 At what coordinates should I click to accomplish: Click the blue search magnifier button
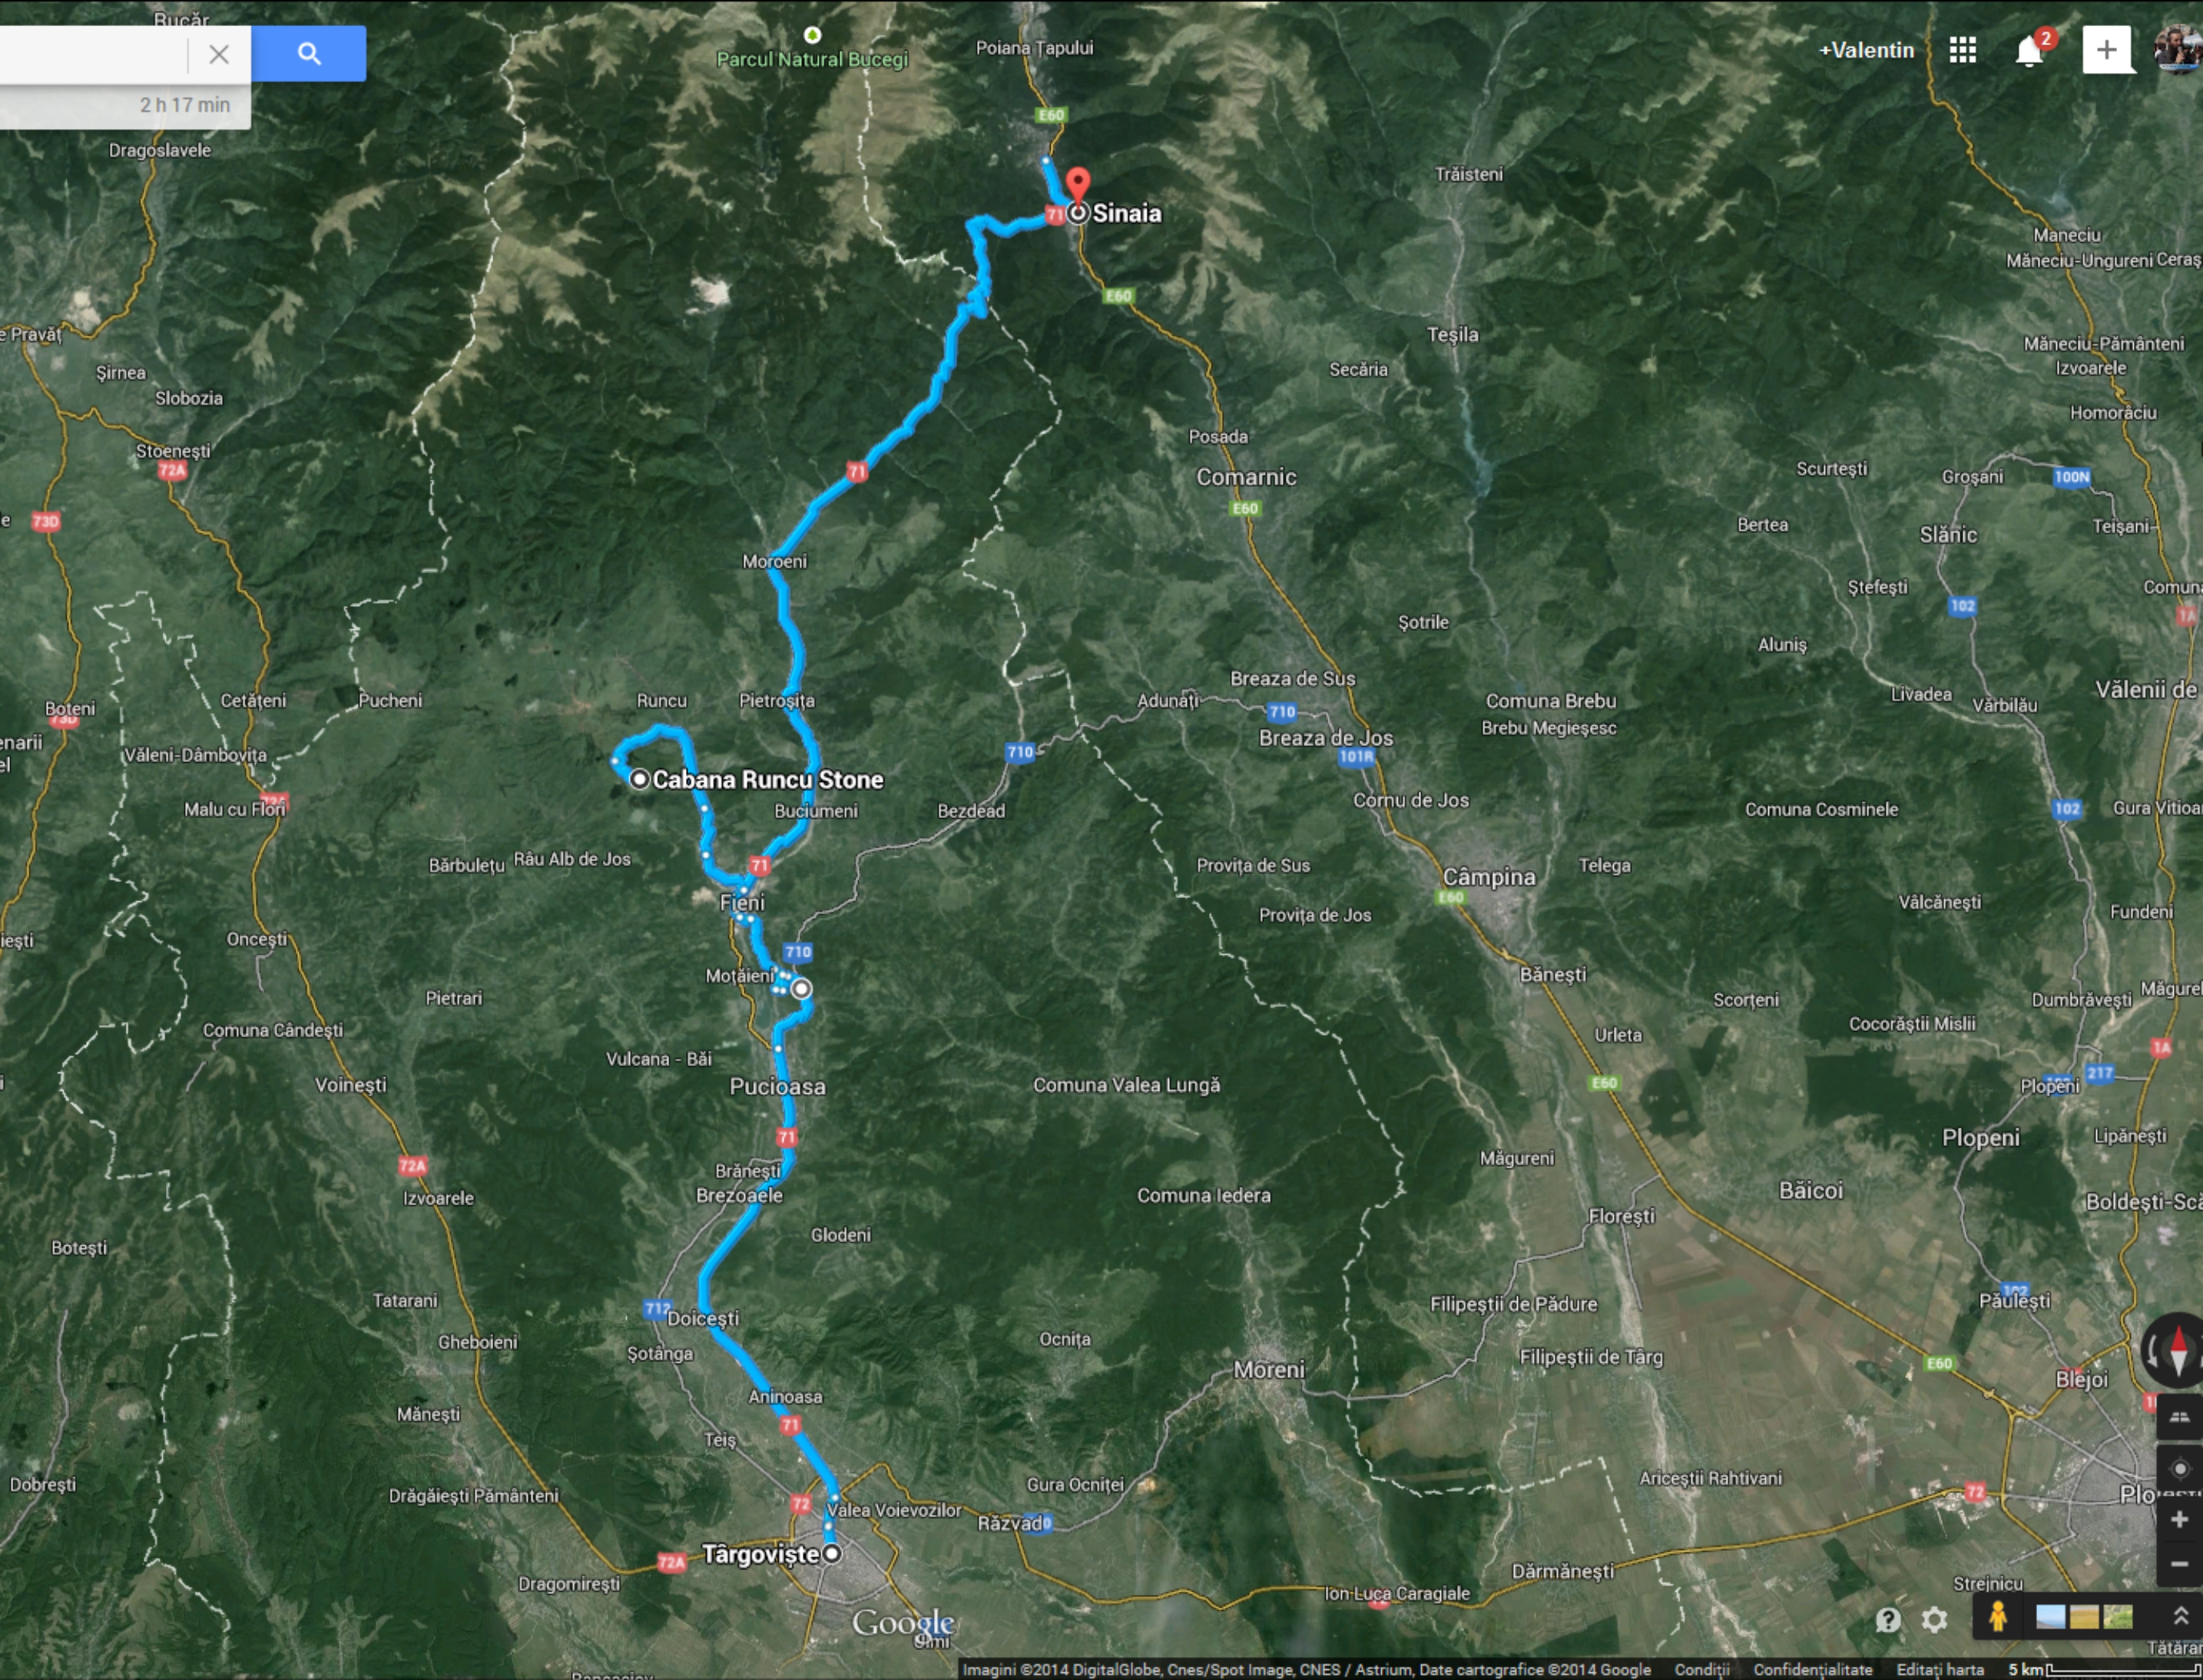tap(309, 54)
